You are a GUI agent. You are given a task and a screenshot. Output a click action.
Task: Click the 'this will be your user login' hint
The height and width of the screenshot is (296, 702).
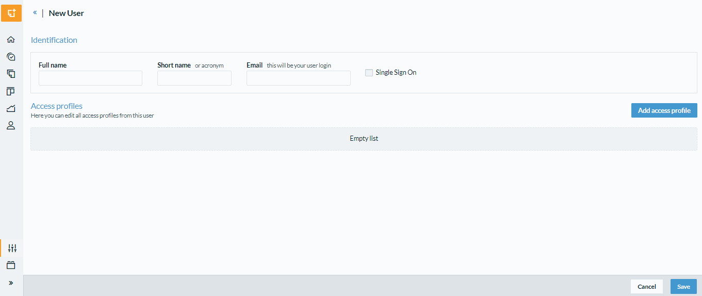299,65
